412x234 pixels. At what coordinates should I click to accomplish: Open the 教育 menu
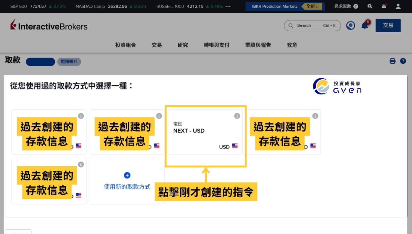(x=292, y=45)
